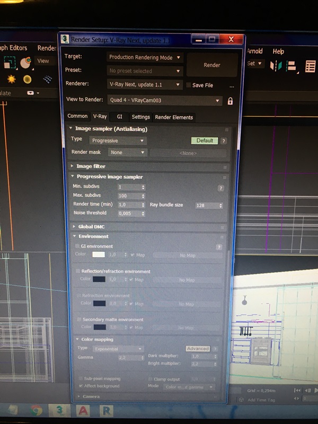This screenshot has width=318, height=424.
Task: Toggle the GI environment Map checkbox
Action: pyautogui.click(x=132, y=255)
